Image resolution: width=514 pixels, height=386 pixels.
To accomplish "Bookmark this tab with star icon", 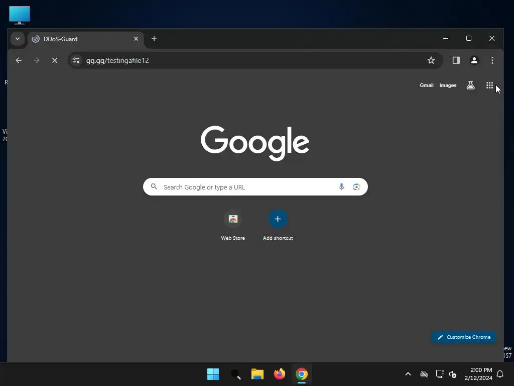I will tap(431, 60).
